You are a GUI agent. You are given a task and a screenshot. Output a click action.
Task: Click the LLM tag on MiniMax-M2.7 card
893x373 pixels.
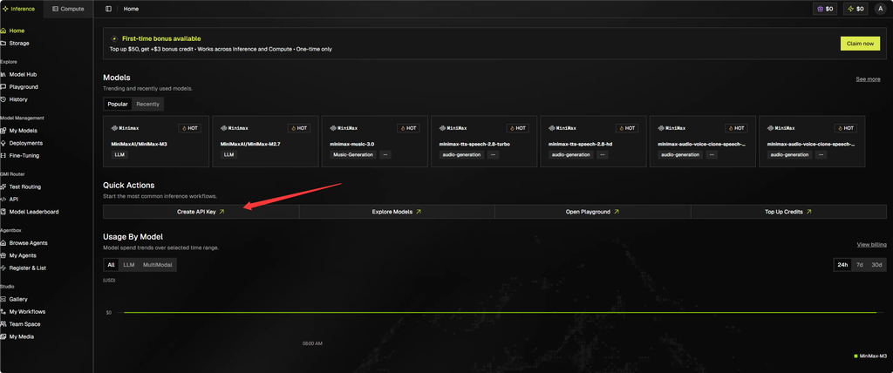point(228,155)
